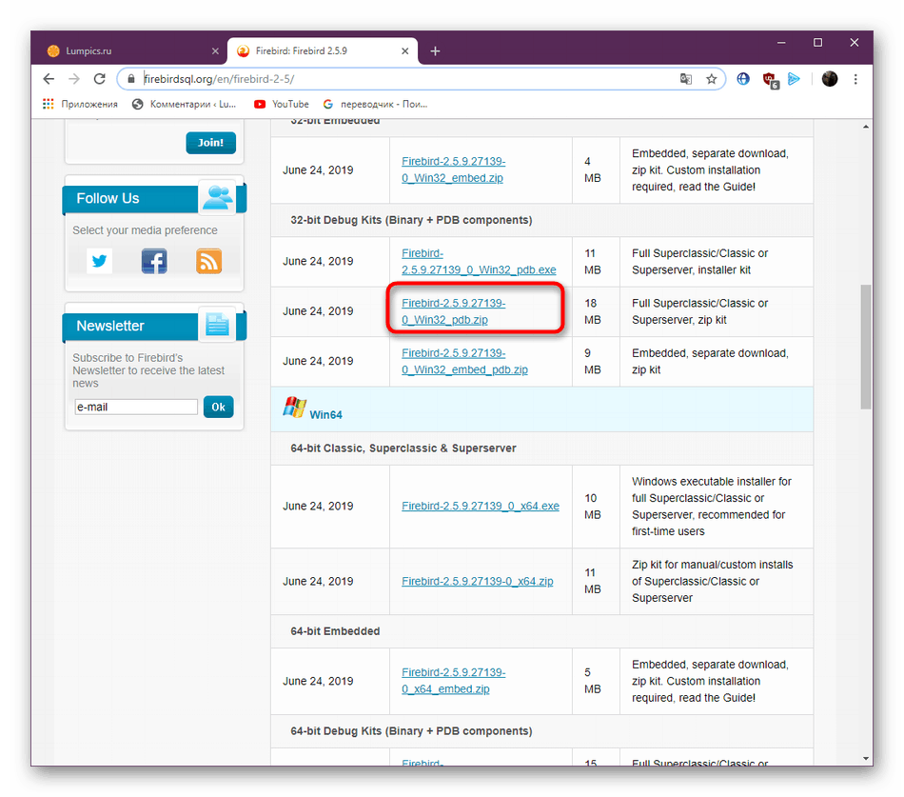Screen dimensions: 904x797
Task: Click the Windows flag logo beside Win64
Action: pyautogui.click(x=295, y=408)
